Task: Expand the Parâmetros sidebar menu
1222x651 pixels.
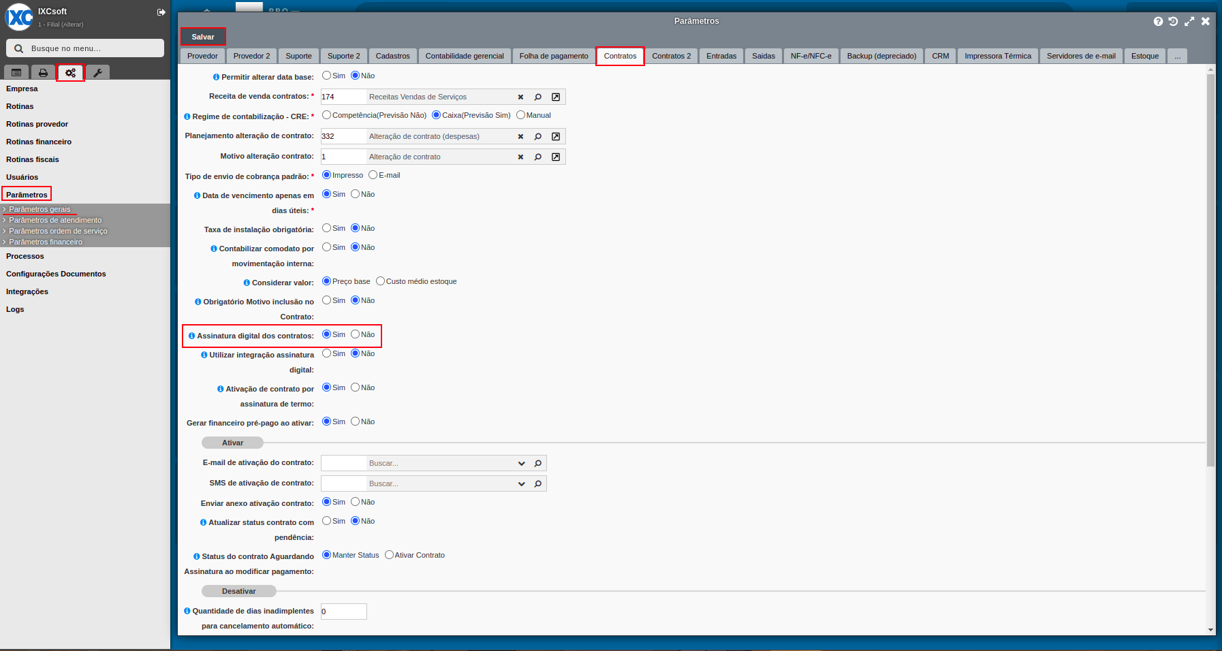Action: tap(27, 195)
